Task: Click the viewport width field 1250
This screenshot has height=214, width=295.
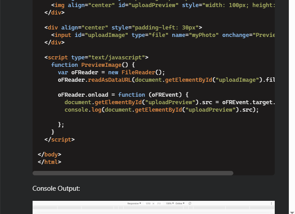Action: pyautogui.click(x=148, y=203)
